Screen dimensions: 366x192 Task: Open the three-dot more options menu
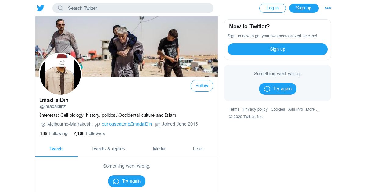point(328,8)
